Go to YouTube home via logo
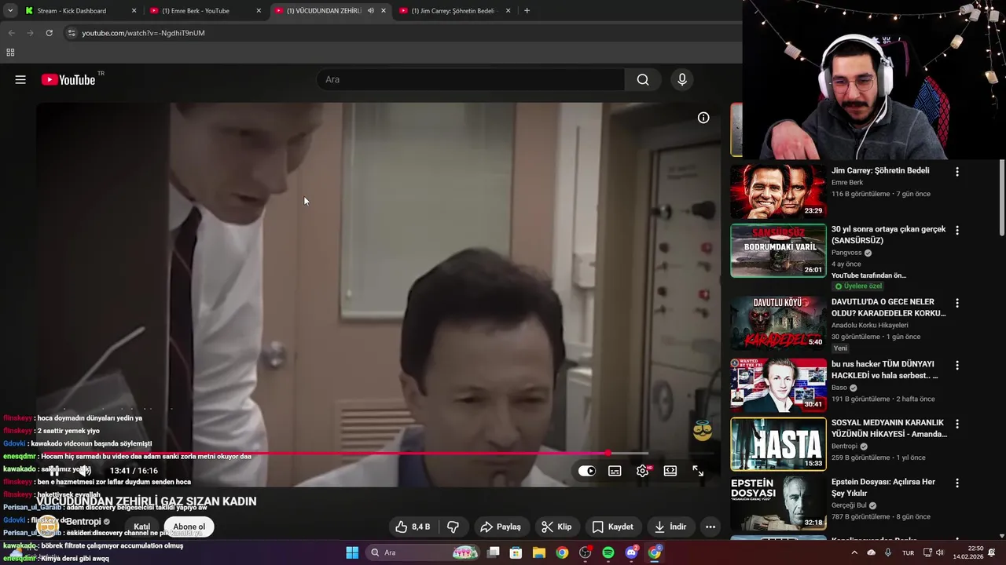 click(68, 79)
